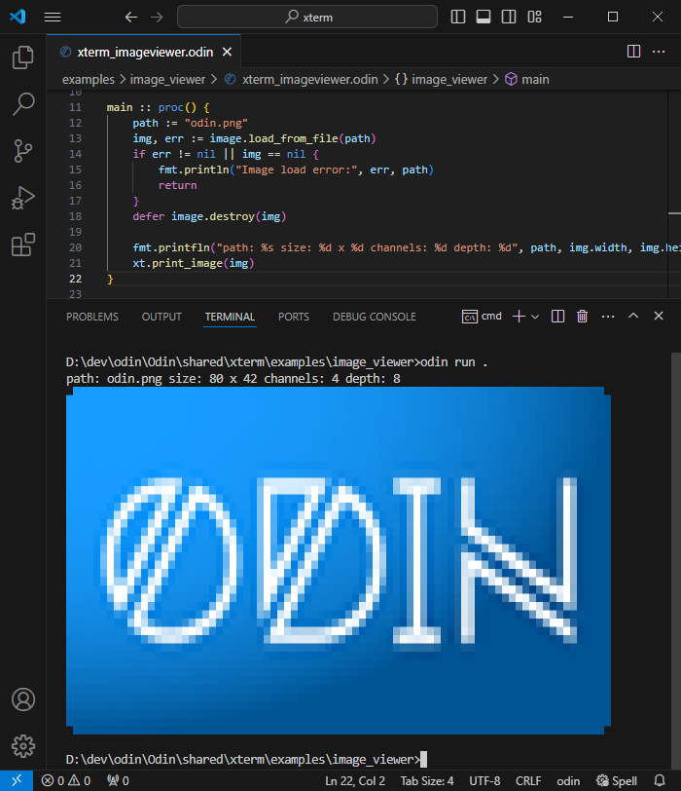This screenshot has width=681, height=791.
Task: Close the terminal panel
Action: tap(659, 316)
